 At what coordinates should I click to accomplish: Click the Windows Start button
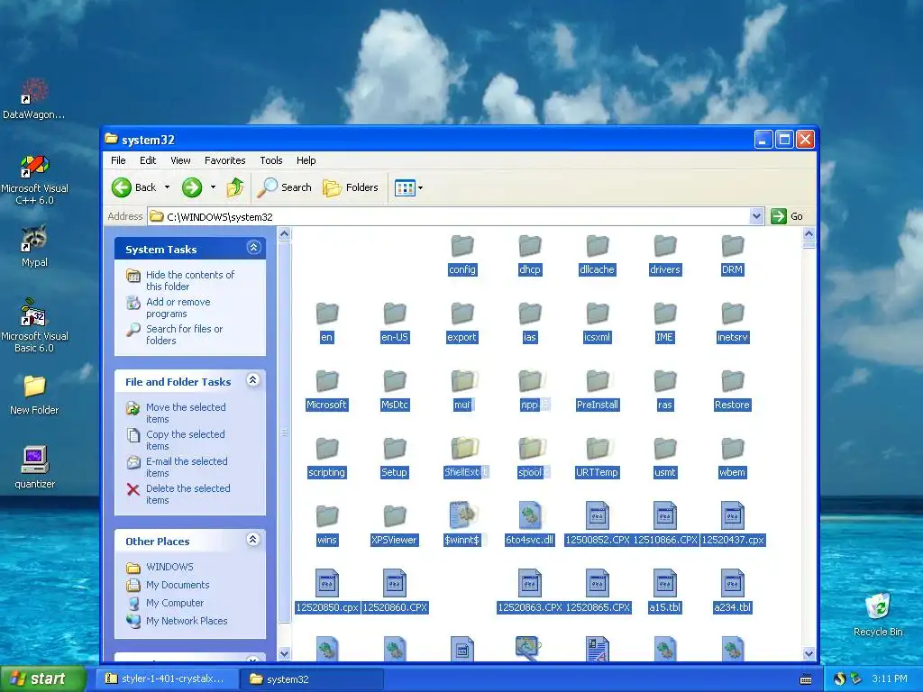click(42, 678)
